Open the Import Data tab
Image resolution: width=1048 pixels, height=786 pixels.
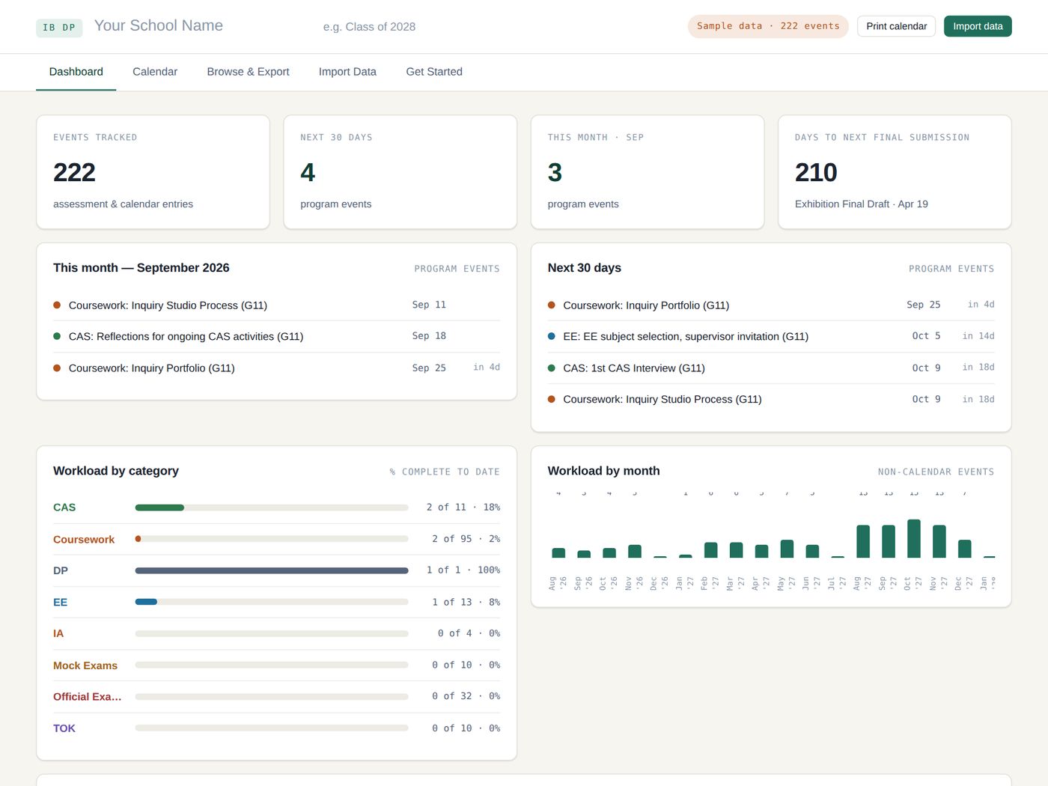click(347, 72)
